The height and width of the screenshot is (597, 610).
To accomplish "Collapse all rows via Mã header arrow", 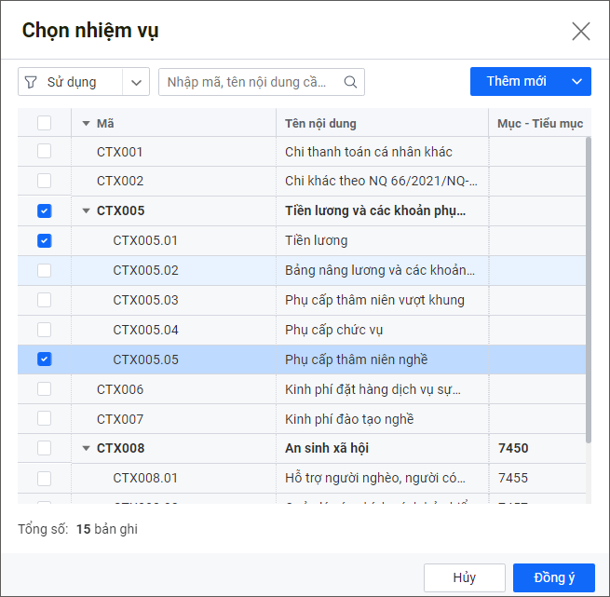I will tap(87, 123).
